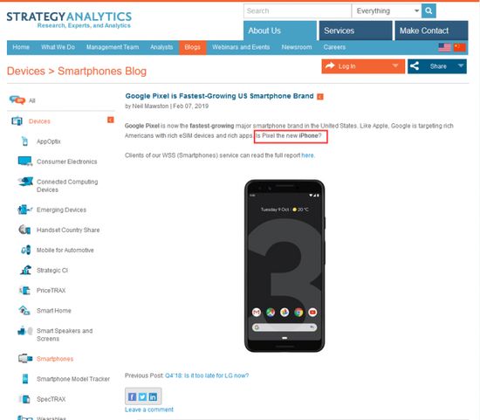
Task: Open the Everything search scope dropdown
Action: 387,10
